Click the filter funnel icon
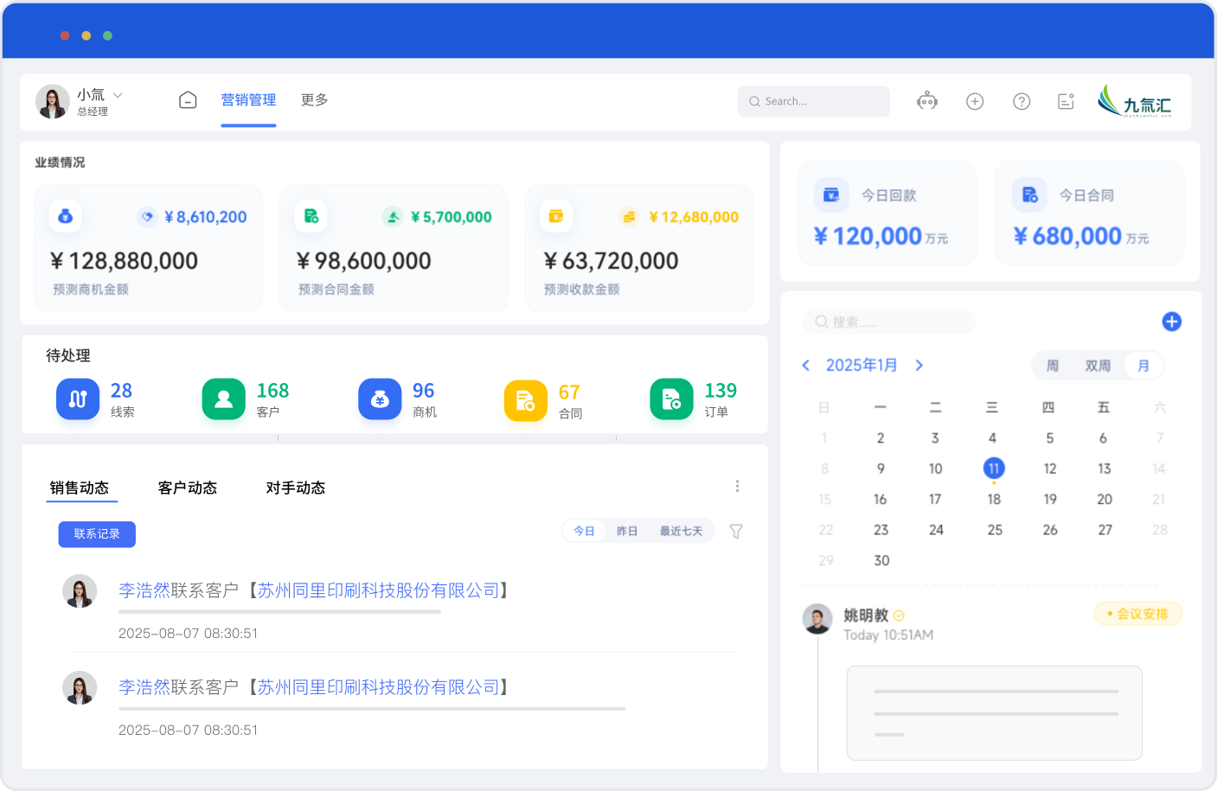Viewport: 1217px width, 791px height. [x=736, y=532]
